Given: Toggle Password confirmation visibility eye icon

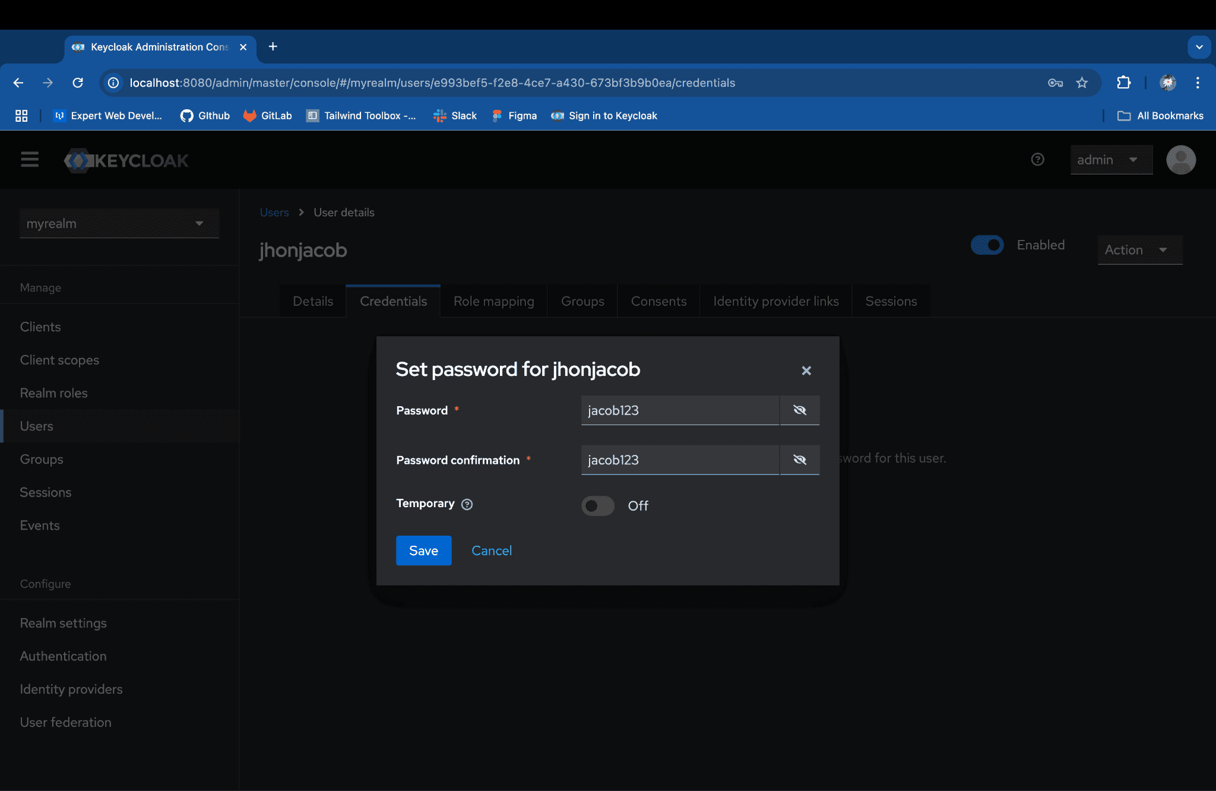Looking at the screenshot, I should (x=799, y=460).
